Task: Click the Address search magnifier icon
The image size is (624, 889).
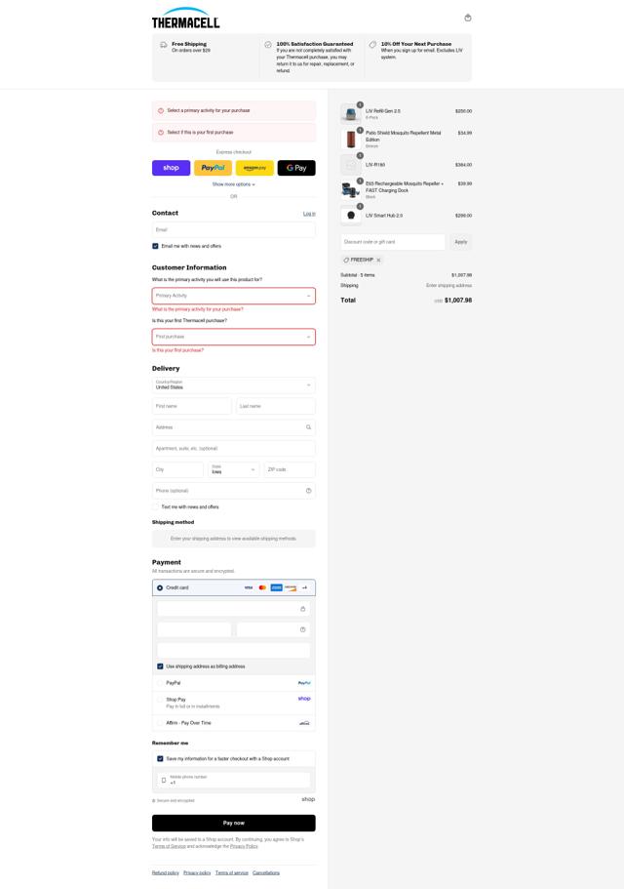Action: tap(309, 426)
